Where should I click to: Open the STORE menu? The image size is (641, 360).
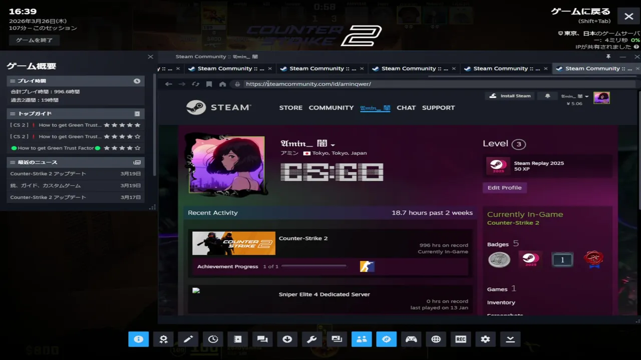pyautogui.click(x=291, y=107)
